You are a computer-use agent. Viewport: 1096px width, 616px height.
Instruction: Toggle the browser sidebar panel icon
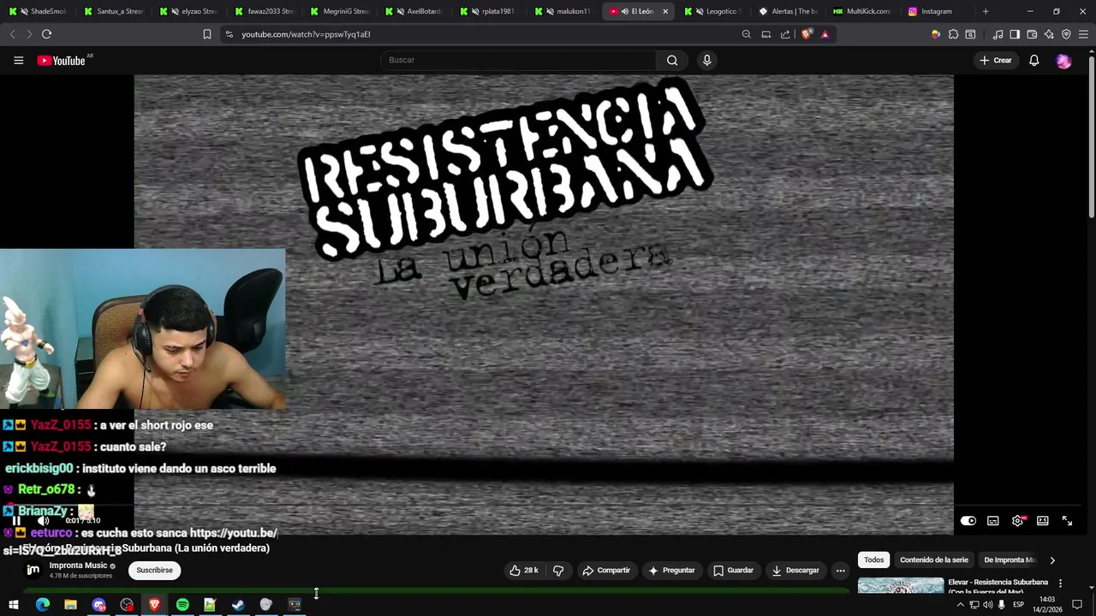(1015, 34)
